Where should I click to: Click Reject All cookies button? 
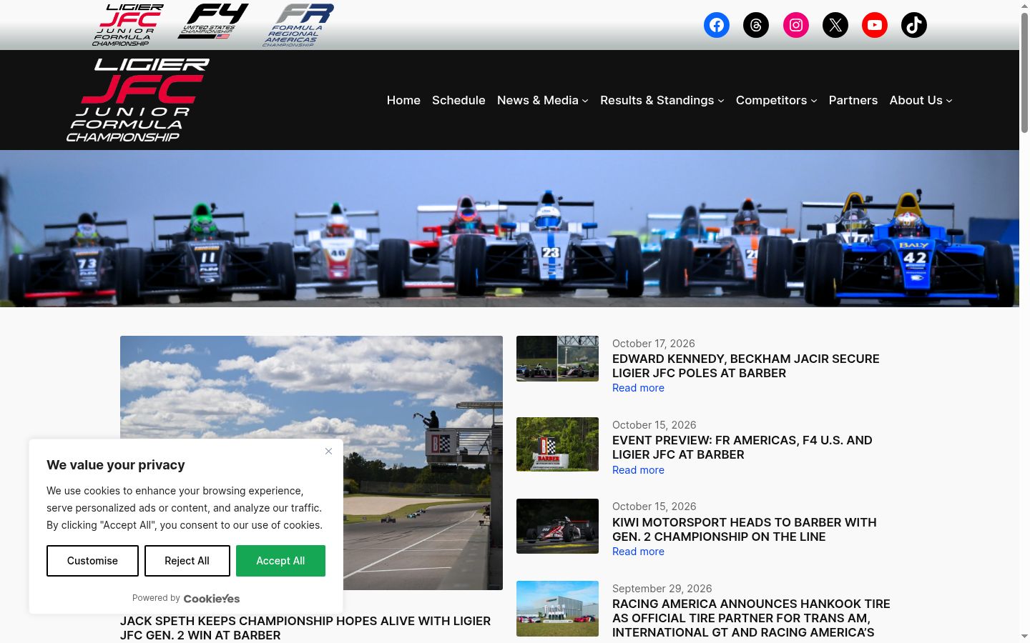(187, 561)
